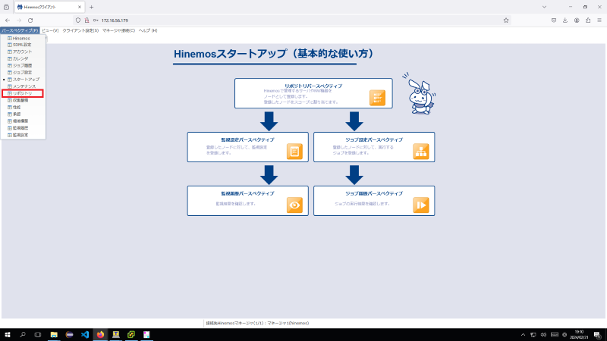Open the マネージャ接続(C) menu
The image size is (607, 341).
coord(118,30)
